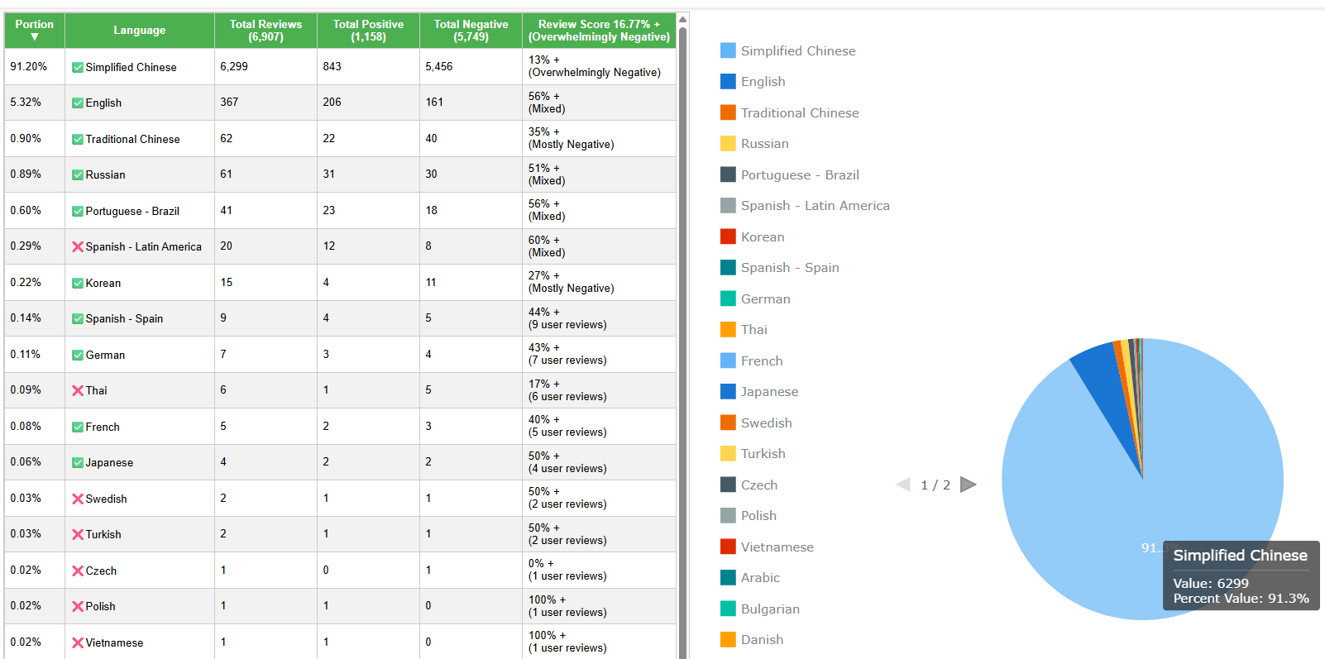
Task: Click the red X icon beside Czech
Action: coord(78,571)
